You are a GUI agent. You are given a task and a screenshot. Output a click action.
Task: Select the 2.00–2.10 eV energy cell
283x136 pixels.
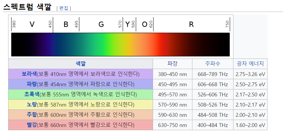click(x=250, y=115)
